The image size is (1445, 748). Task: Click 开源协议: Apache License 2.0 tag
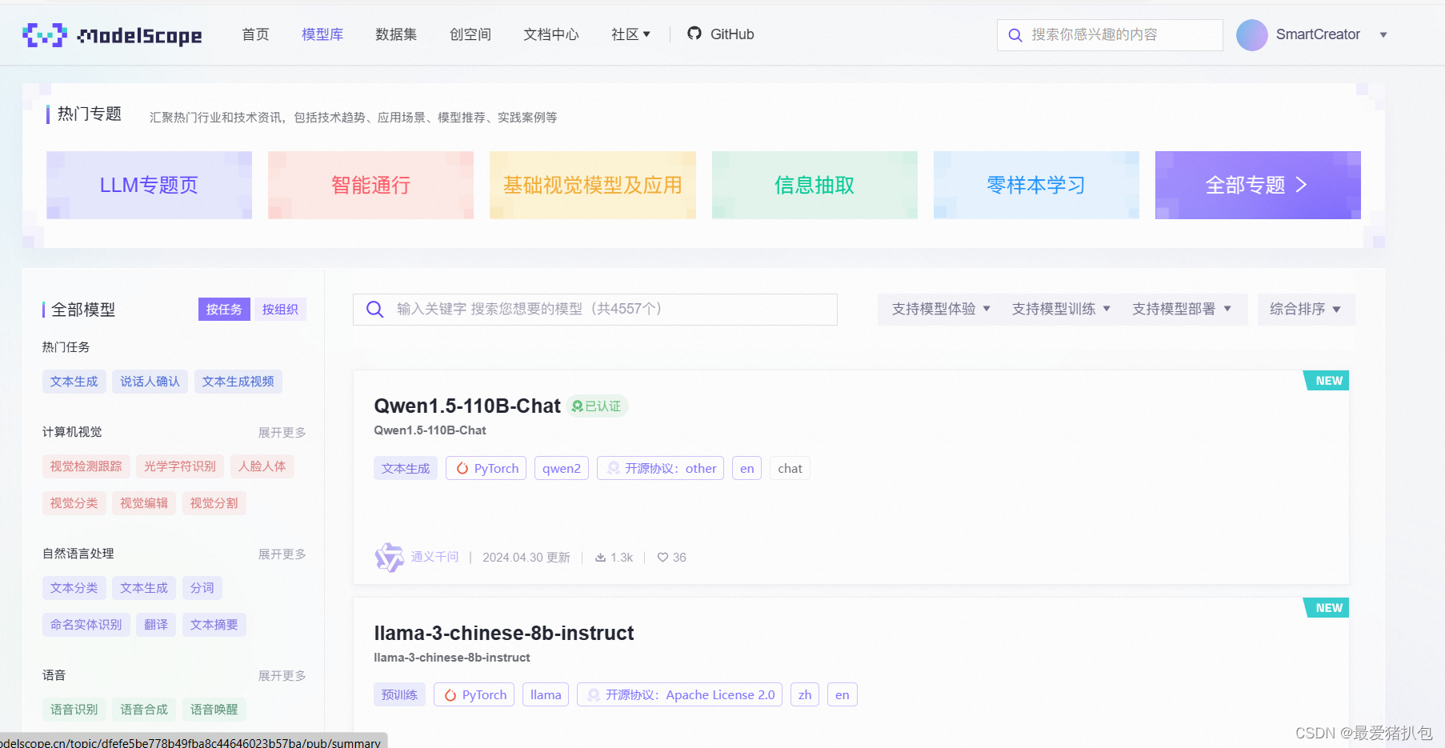click(x=680, y=694)
